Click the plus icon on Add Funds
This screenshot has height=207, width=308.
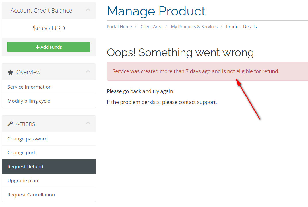click(x=37, y=47)
